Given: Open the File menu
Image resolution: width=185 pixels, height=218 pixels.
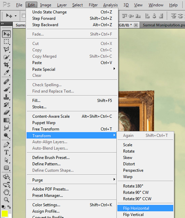Looking at the screenshot, I should (19, 5).
